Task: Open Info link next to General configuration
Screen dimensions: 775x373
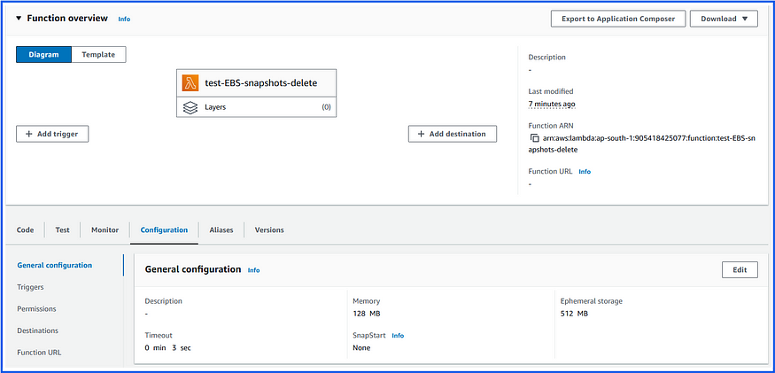Action: 253,270
